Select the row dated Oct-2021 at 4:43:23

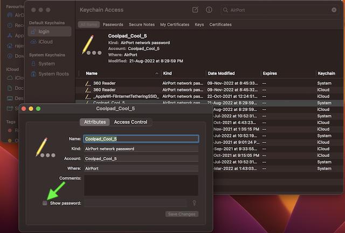(x=278, y=122)
